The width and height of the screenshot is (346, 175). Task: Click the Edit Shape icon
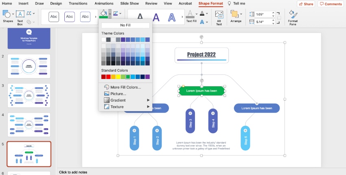pyautogui.click(x=29, y=13)
